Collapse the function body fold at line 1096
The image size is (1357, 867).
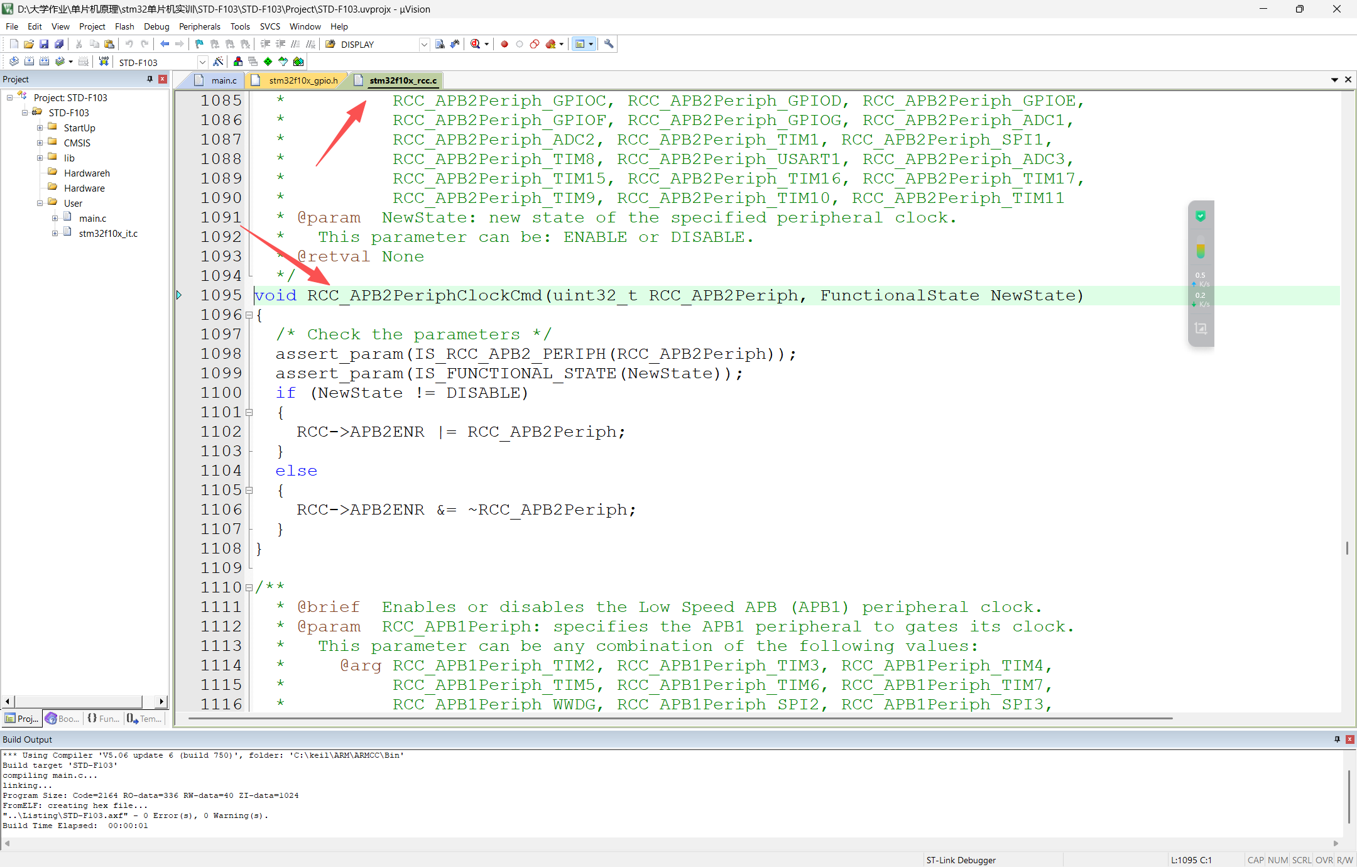[x=249, y=315]
